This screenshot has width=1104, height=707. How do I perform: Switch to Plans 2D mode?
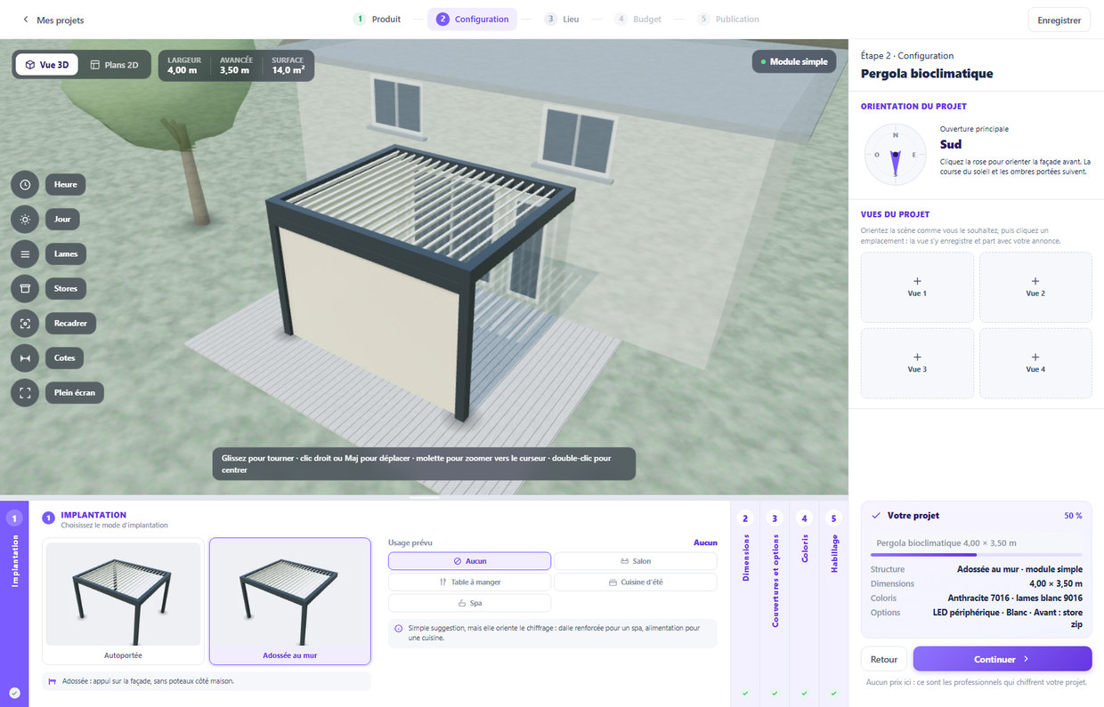click(x=115, y=65)
